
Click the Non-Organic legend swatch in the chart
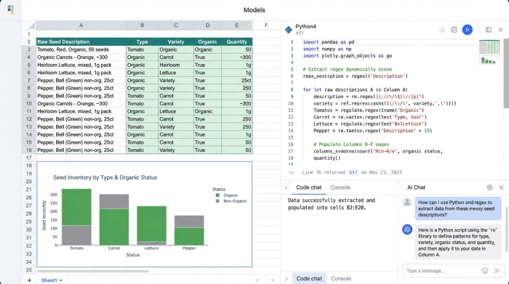coord(217,201)
